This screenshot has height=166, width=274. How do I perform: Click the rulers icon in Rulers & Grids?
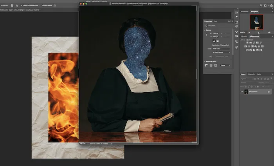click(x=206, y=65)
